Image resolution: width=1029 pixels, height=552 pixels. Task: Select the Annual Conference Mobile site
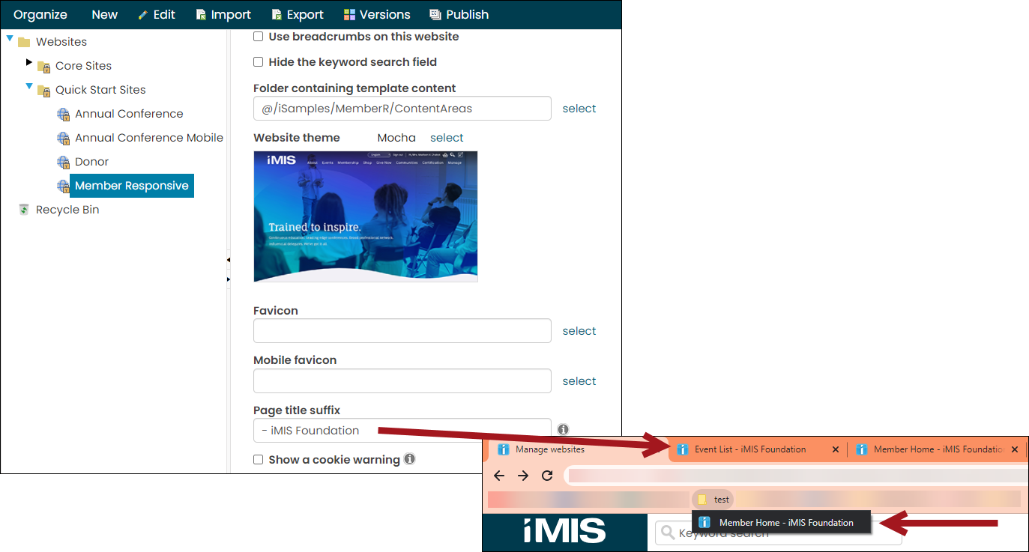click(149, 138)
